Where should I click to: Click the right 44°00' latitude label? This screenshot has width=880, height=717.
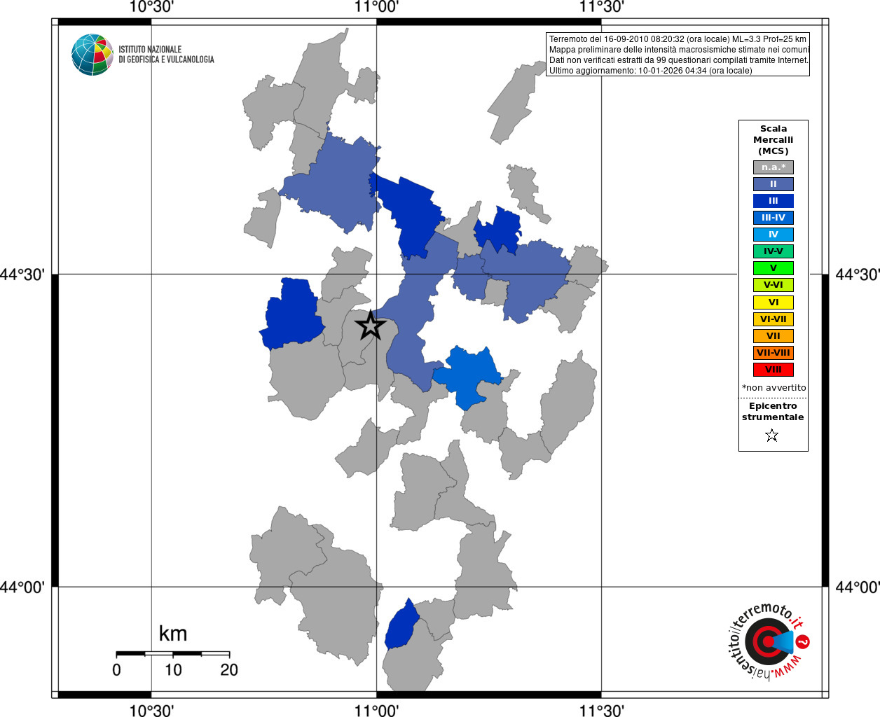(858, 587)
